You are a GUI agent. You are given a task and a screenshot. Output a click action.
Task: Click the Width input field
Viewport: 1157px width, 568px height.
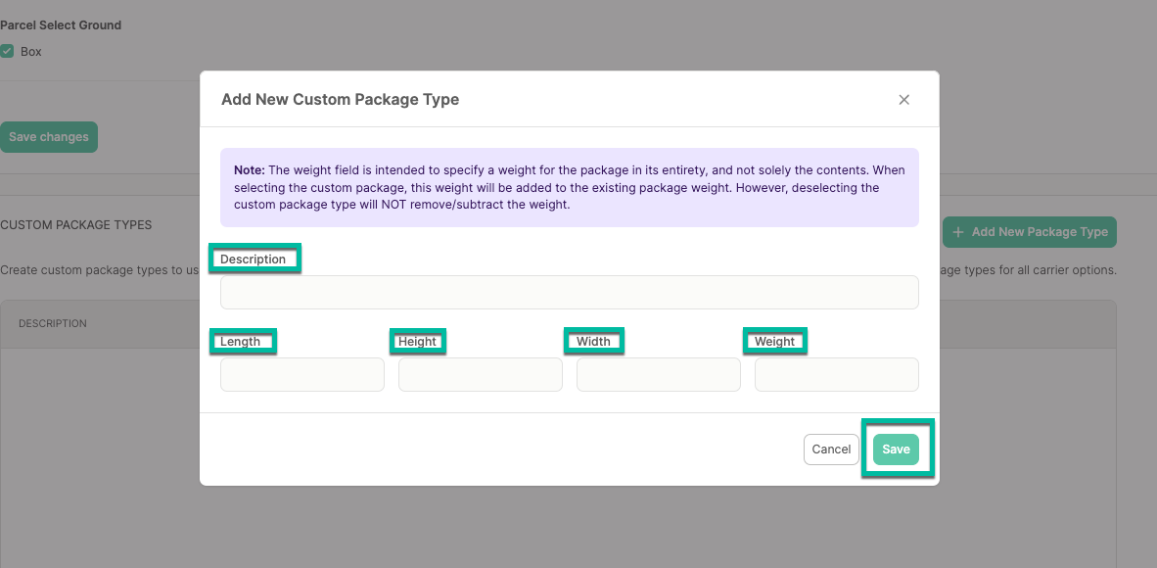click(x=658, y=374)
